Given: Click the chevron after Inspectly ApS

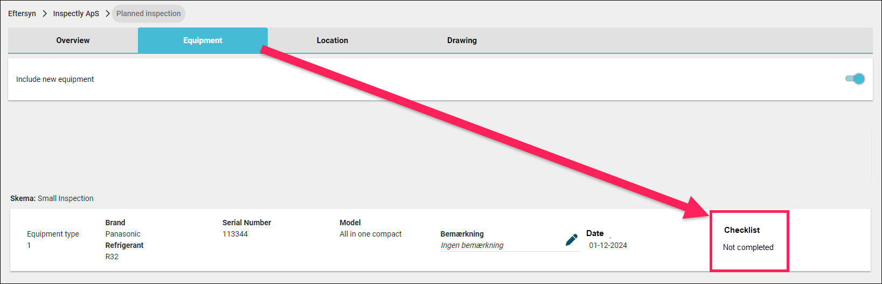Looking at the screenshot, I should (x=108, y=13).
